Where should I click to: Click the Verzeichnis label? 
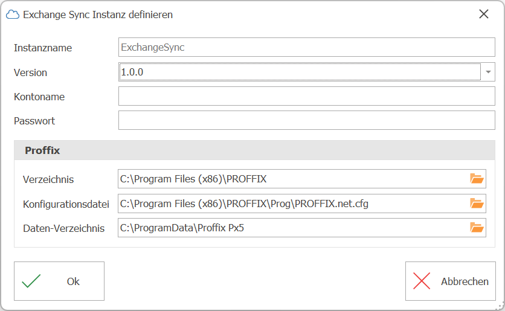tap(48, 179)
